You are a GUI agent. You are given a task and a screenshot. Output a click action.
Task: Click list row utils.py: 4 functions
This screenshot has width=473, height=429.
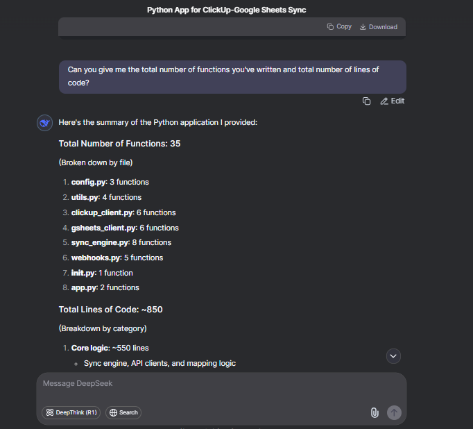[102, 197]
